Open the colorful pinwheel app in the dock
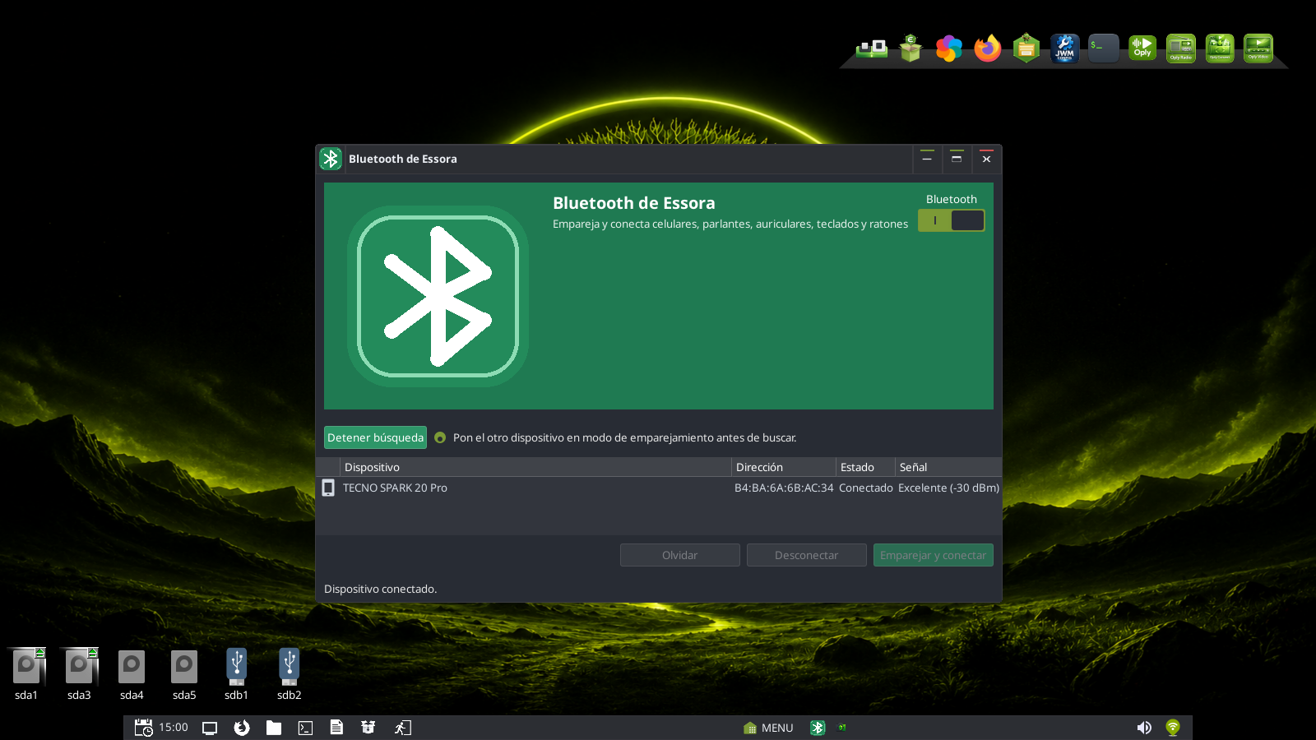This screenshot has width=1316, height=740. 949,49
